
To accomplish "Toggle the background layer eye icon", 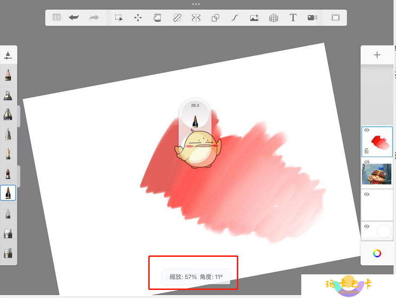I will point(367,227).
